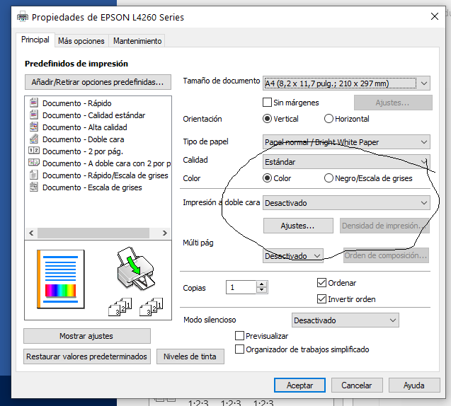
Task: Choose Negro/Escala de grises color mode
Action: pyautogui.click(x=329, y=178)
